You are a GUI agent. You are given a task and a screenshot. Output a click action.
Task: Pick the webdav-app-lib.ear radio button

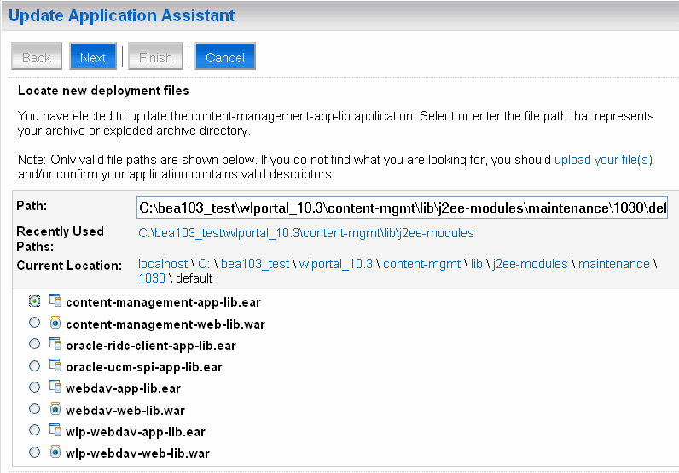(x=34, y=387)
